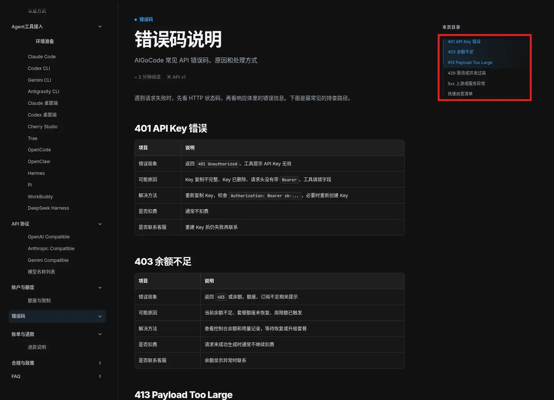Collapse the Agent工具接入 section chevron
This screenshot has height=400, width=554.
click(100, 26)
